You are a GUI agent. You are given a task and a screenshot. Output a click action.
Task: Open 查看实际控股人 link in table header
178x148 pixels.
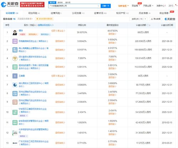(46, 25)
